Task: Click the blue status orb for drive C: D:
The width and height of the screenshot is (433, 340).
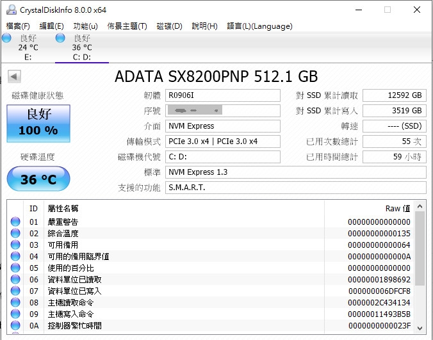Action: [x=60, y=38]
